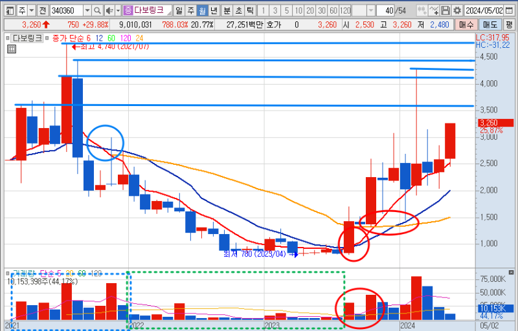Click the opening price 2,530
Image resolution: width=518 pixels, height=331 pixels.
click(365, 25)
